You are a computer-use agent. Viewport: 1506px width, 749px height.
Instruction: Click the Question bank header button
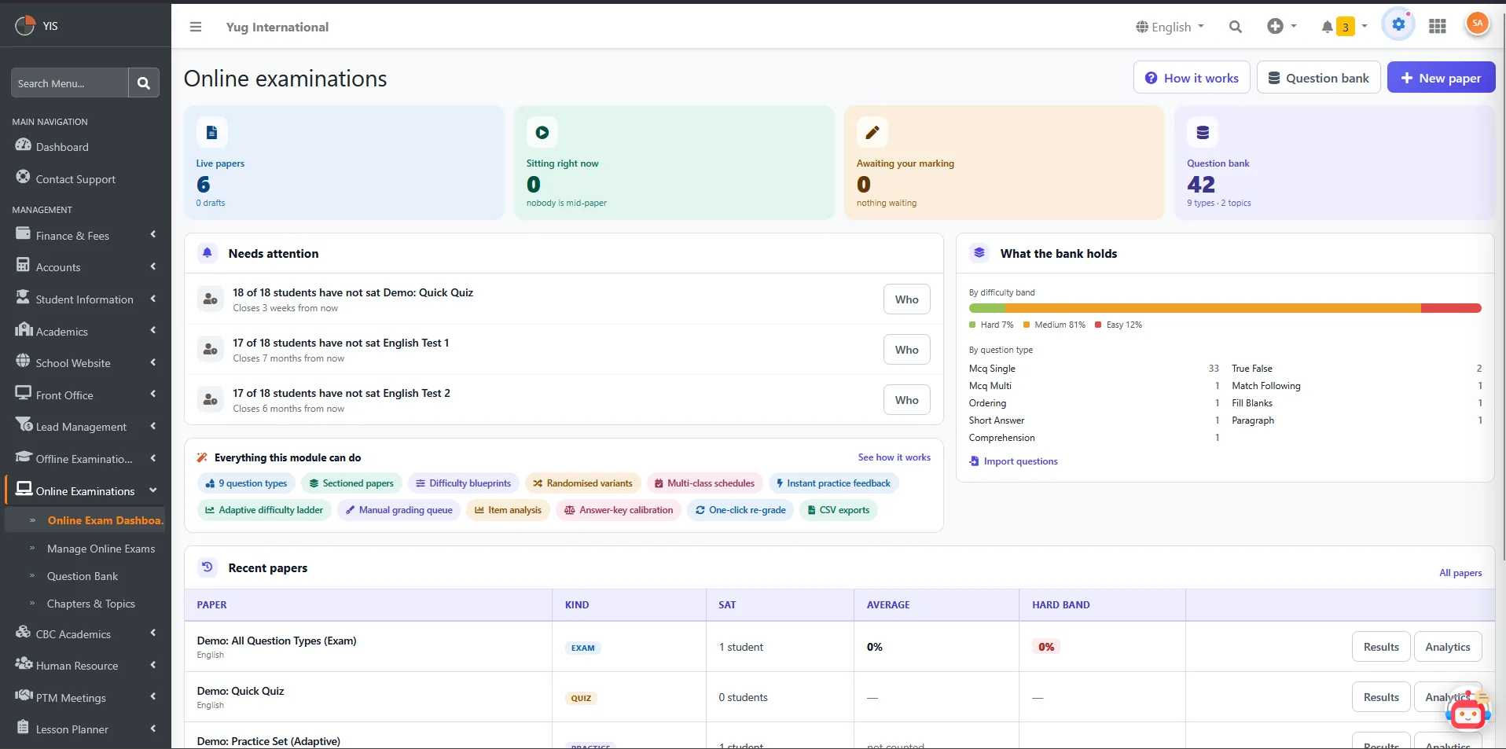coord(1318,78)
